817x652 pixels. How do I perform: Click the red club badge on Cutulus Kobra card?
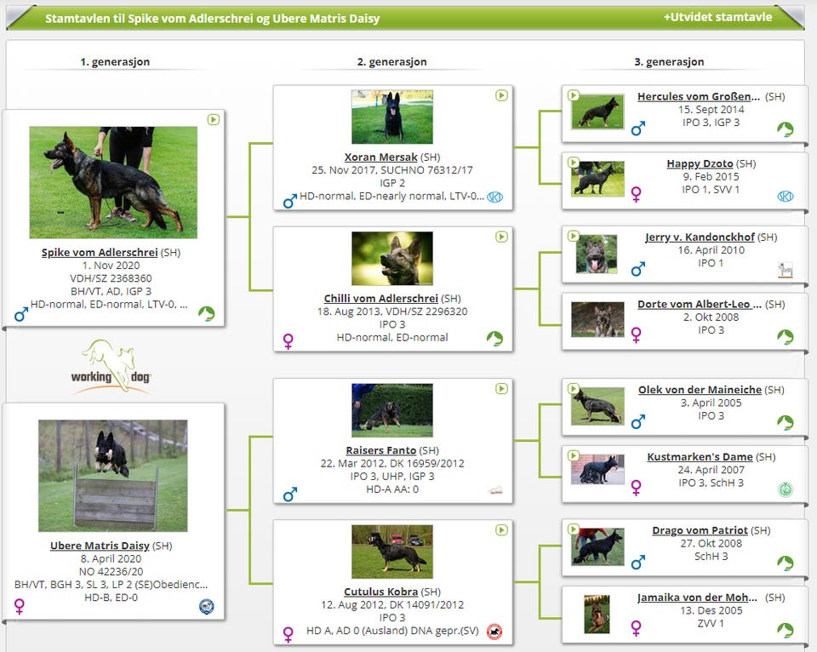[494, 632]
